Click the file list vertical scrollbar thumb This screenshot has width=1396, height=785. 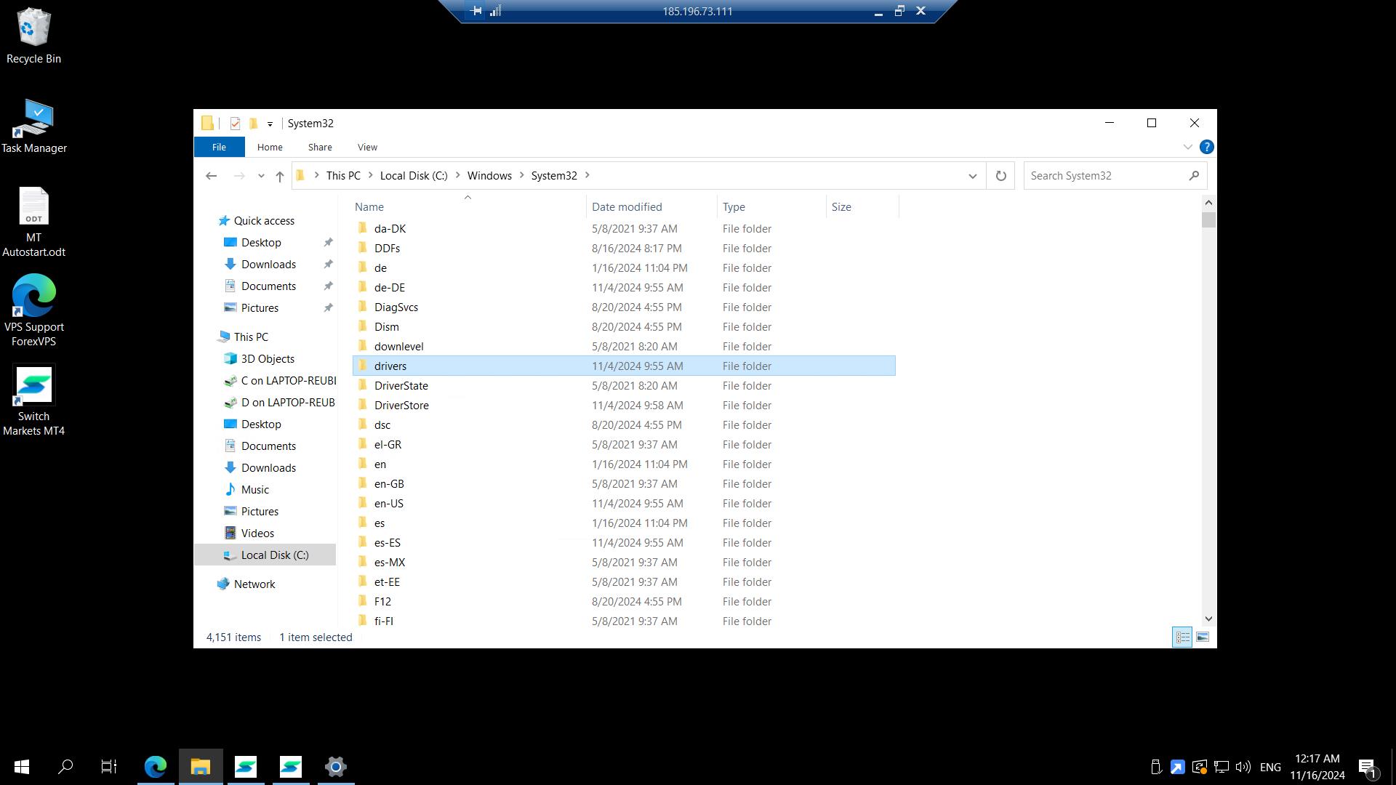click(1208, 220)
